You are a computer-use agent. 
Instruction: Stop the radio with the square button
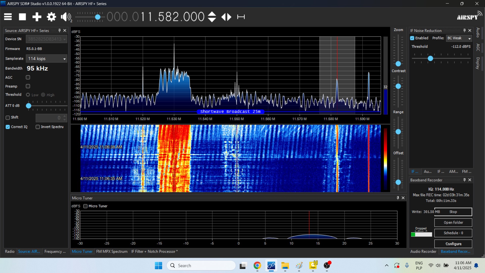click(22, 17)
